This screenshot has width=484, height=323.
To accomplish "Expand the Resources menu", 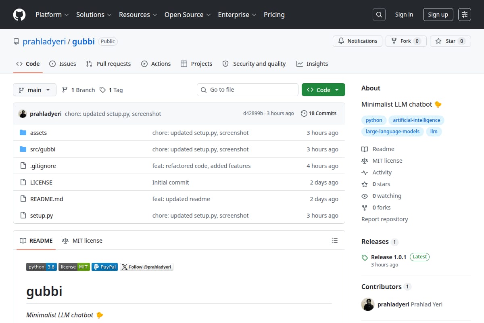I will [x=138, y=15].
